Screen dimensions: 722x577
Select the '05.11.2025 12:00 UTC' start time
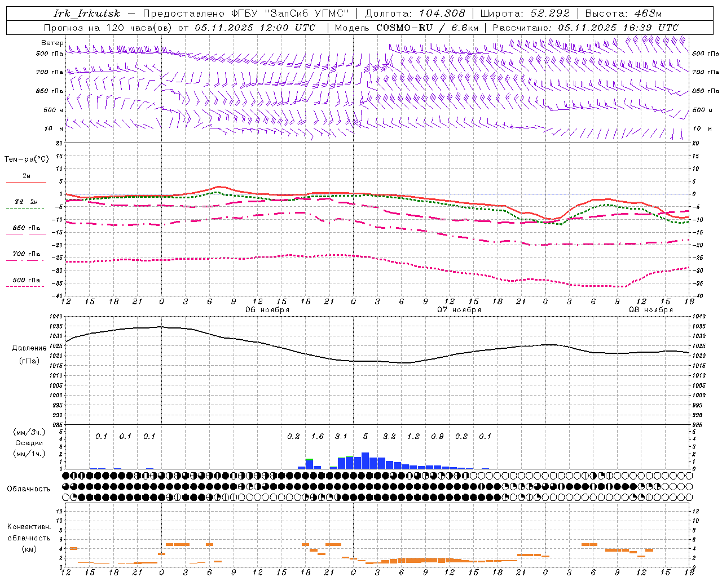click(256, 28)
